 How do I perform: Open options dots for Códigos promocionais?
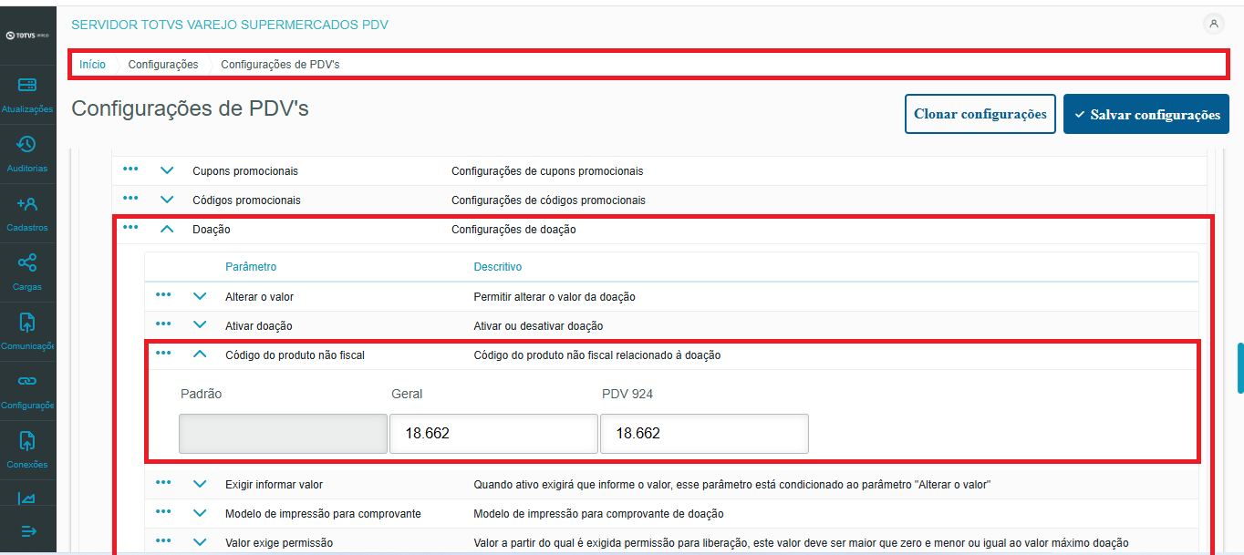130,199
